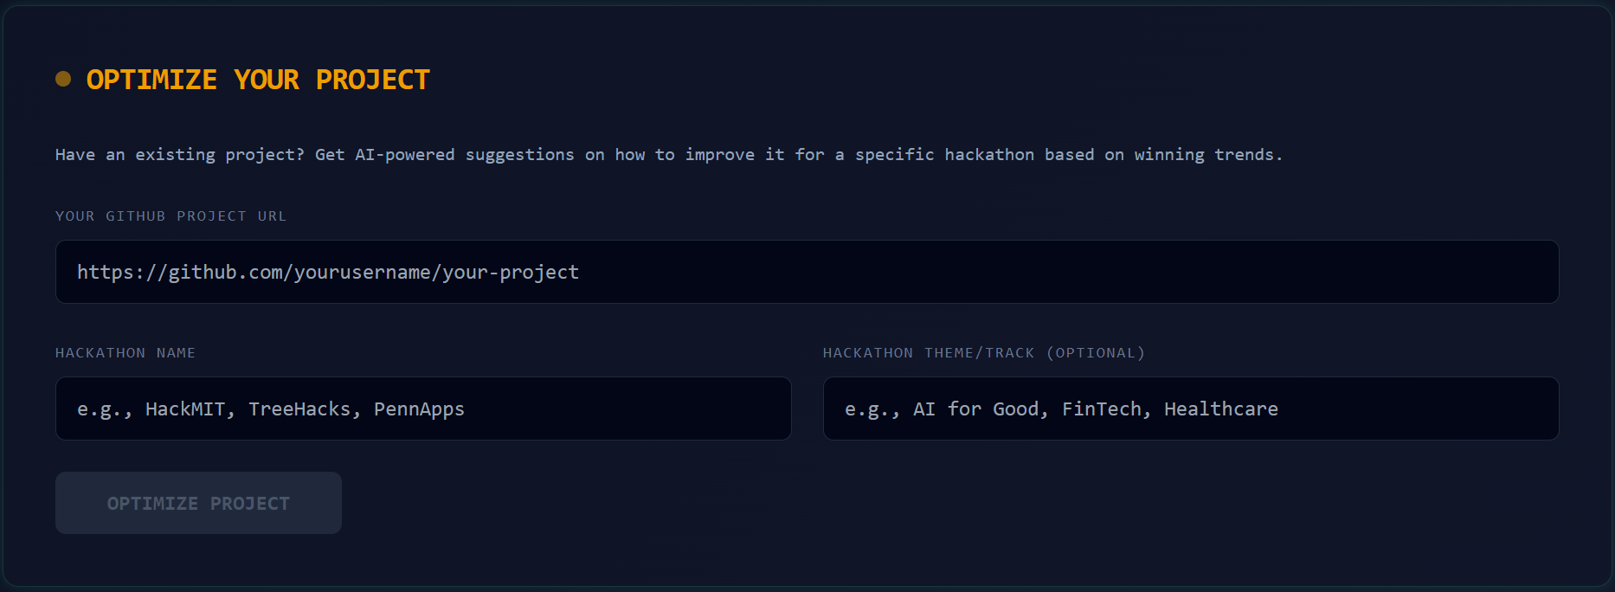
Task: Click the Healthcare placeholder word
Action: pyautogui.click(x=1220, y=409)
